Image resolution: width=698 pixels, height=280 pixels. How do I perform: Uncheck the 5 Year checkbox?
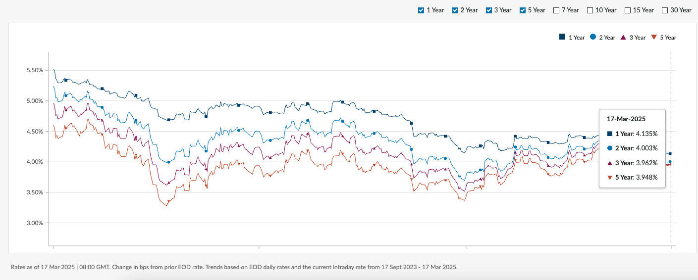point(523,10)
